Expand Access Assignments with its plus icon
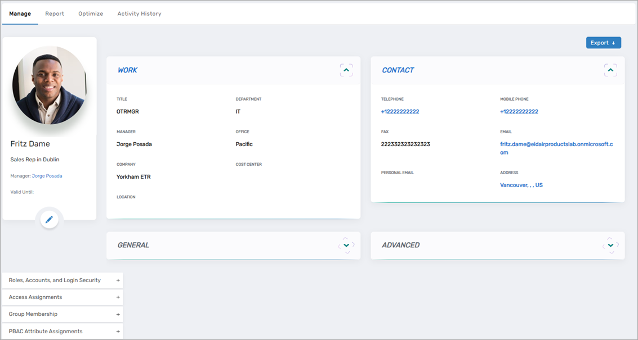This screenshot has width=638, height=340. click(x=118, y=297)
